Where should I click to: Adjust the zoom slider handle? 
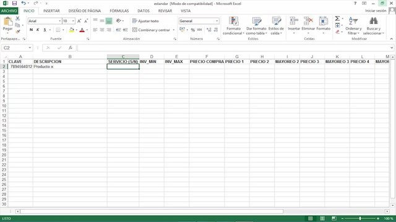pos(360,218)
